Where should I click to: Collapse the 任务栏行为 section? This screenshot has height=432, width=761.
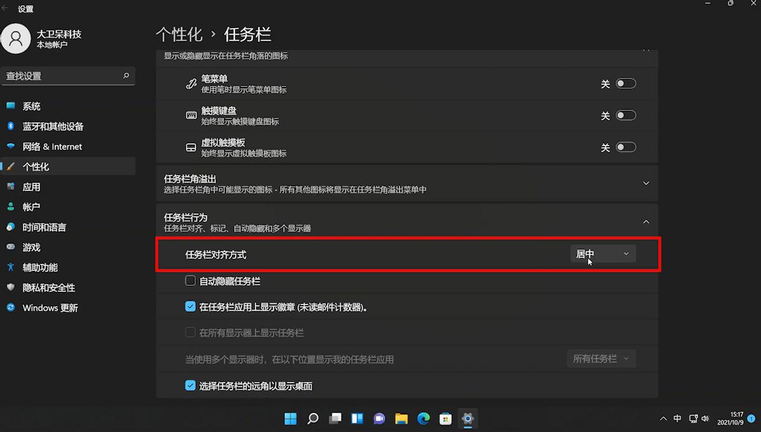pos(646,221)
